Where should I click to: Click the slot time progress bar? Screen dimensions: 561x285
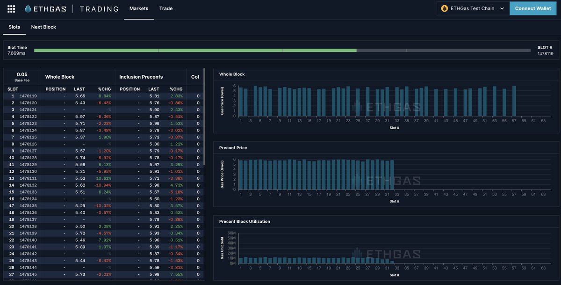point(283,50)
